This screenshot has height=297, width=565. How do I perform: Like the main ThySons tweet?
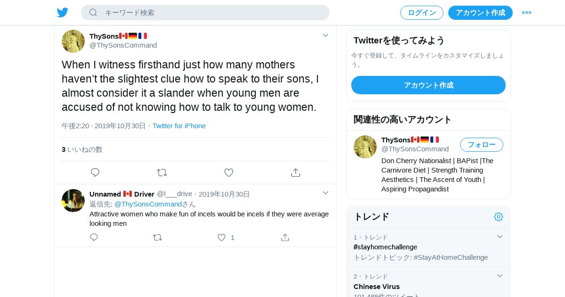pyautogui.click(x=229, y=173)
